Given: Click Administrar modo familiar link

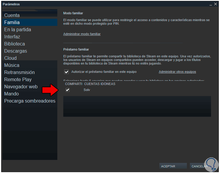Looking at the screenshot, I should pos(82,34).
